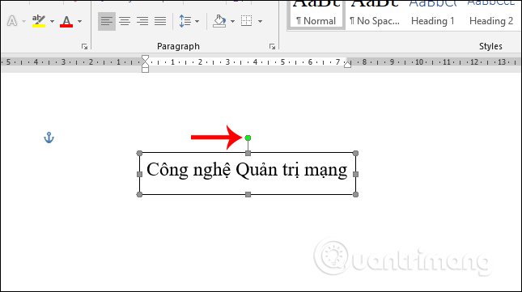
Task: Justify the paragraph text
Action: [160, 21]
